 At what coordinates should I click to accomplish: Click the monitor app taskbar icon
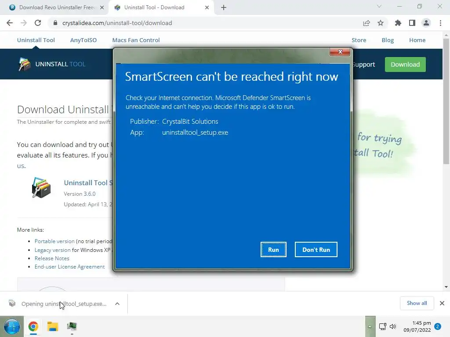click(72, 326)
